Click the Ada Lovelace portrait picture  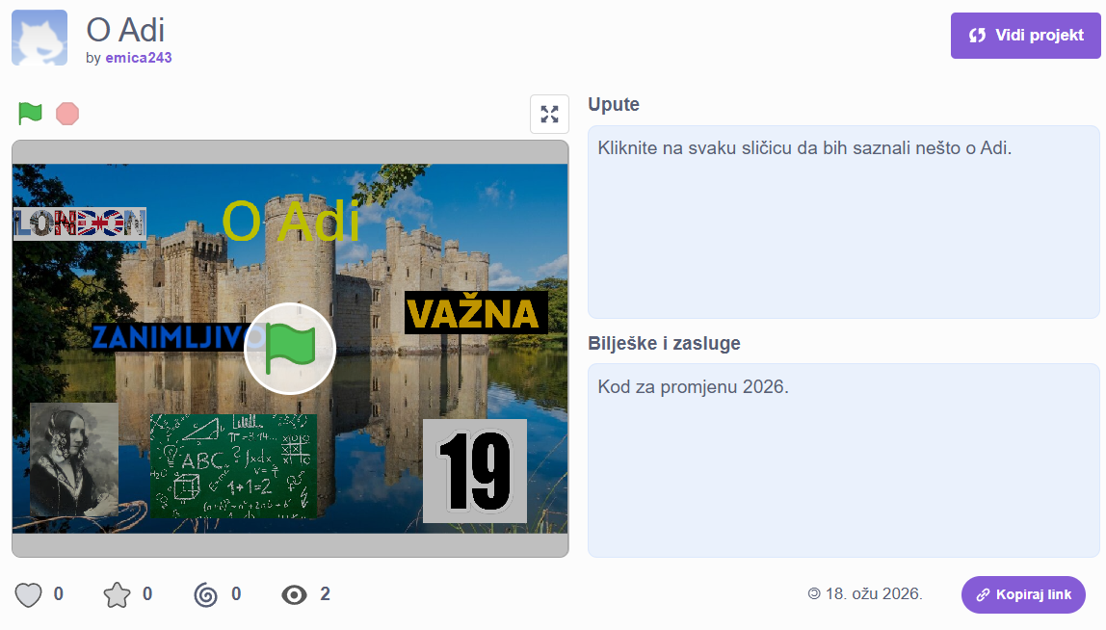[73, 459]
